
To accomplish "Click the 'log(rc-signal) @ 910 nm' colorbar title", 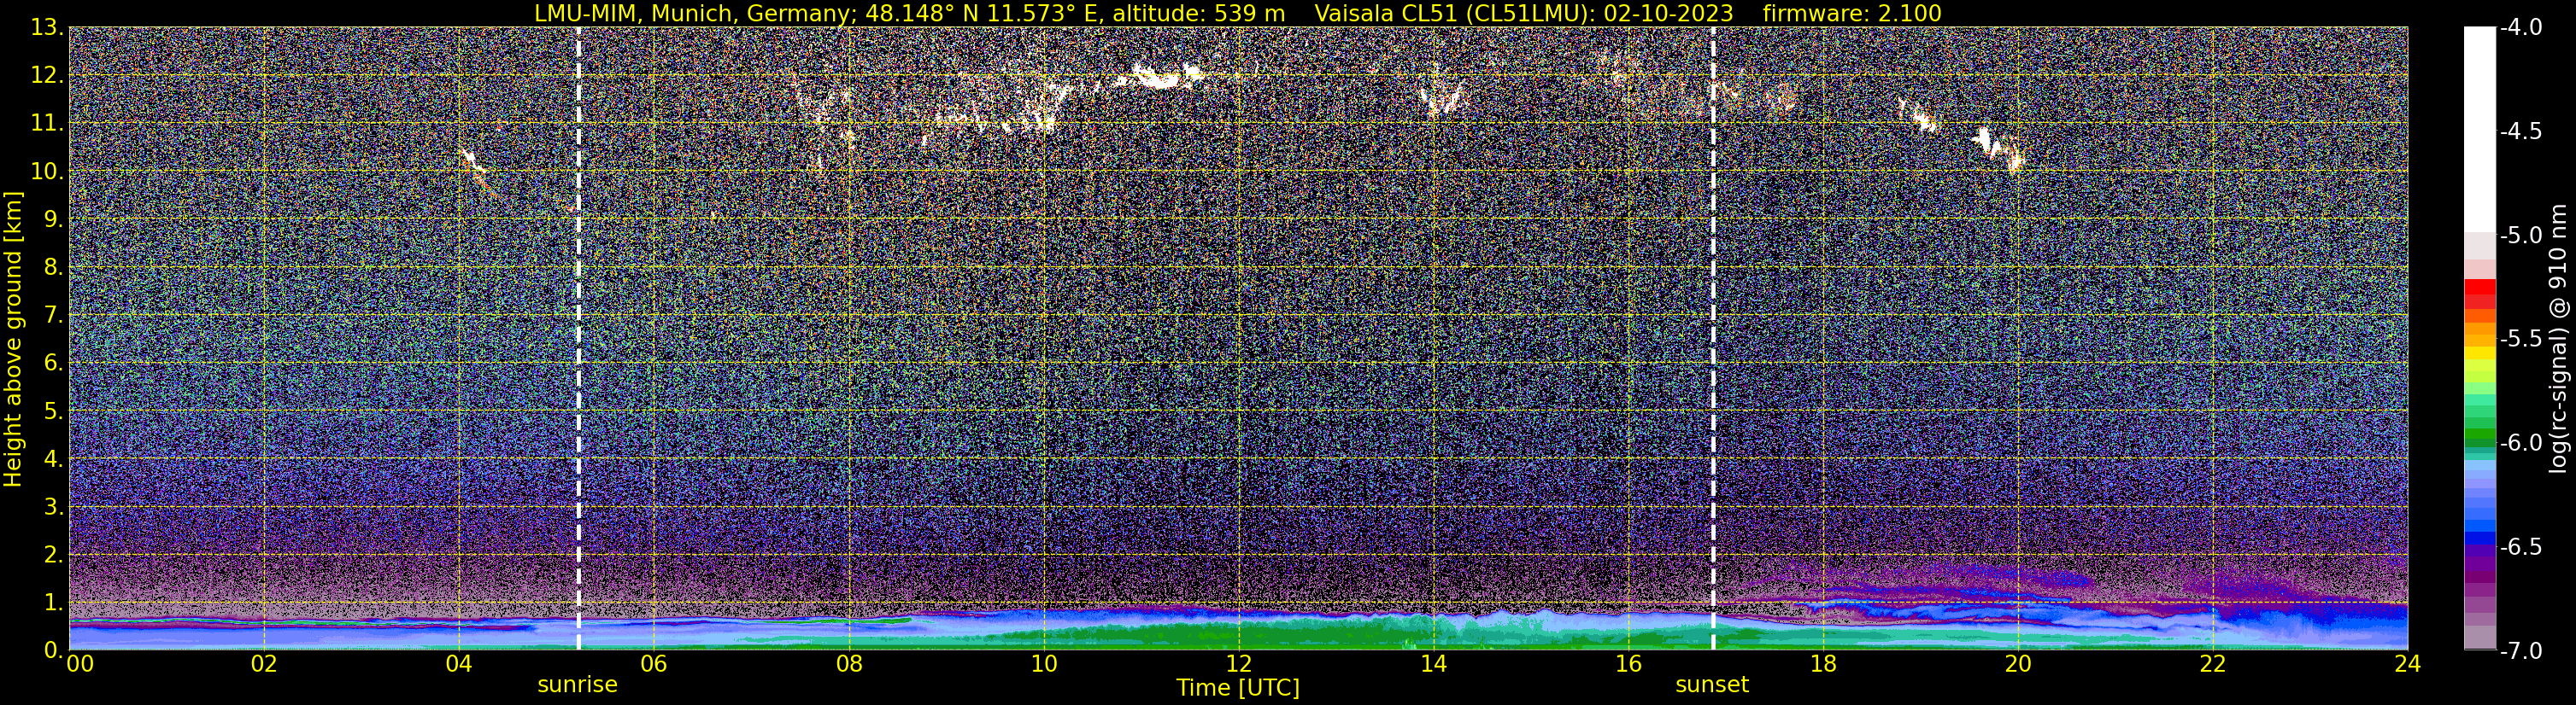I will [x=2559, y=339].
